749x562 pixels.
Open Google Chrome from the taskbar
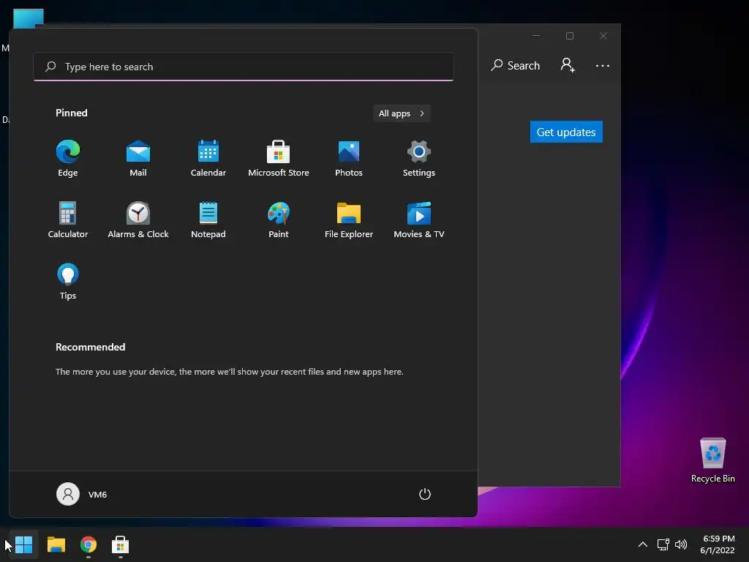pyautogui.click(x=89, y=544)
